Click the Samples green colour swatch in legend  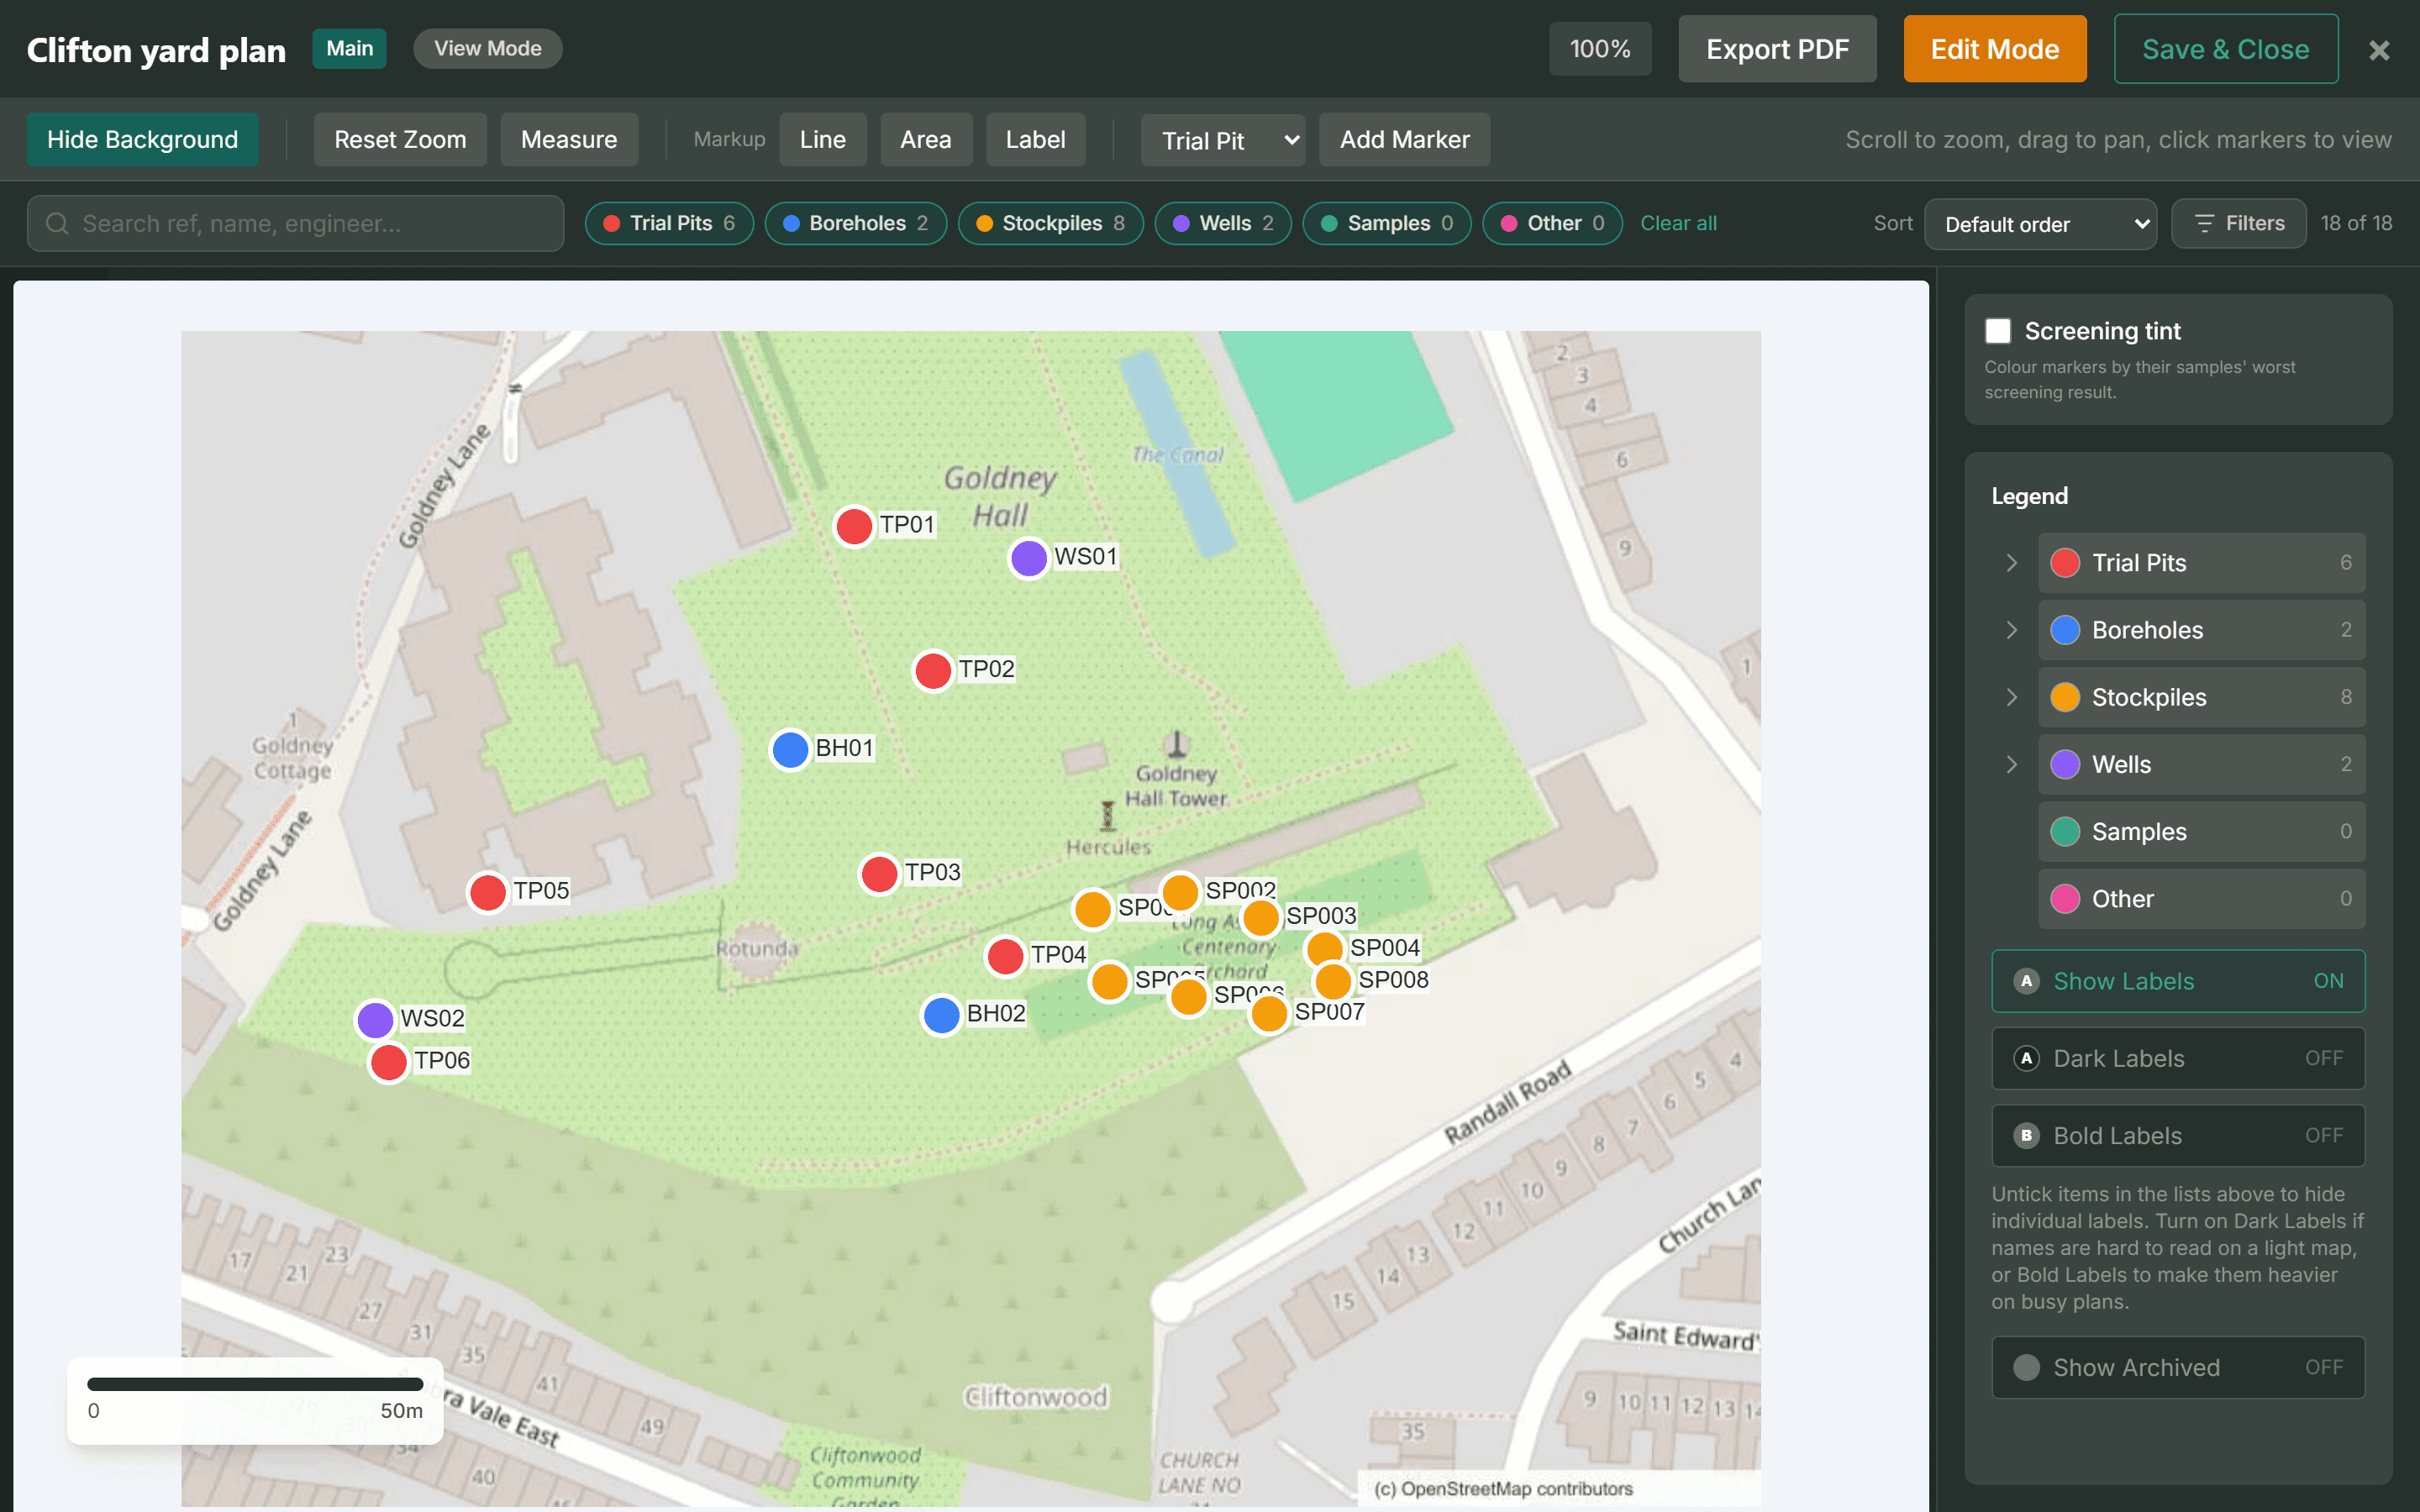[2065, 832]
